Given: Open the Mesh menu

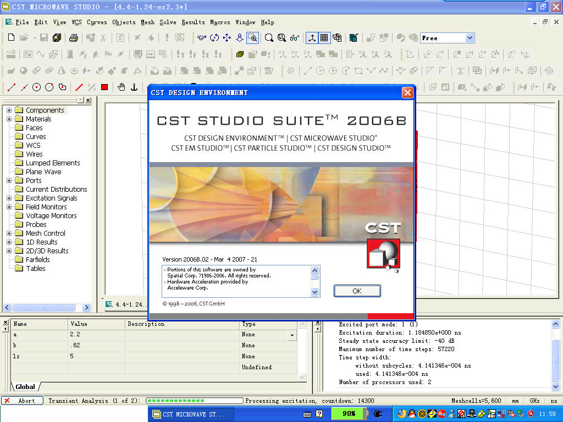Looking at the screenshot, I should [147, 22].
